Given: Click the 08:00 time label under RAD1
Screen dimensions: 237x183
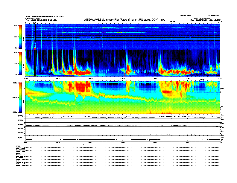Looking at the screenshot, I should click(x=90, y=79).
